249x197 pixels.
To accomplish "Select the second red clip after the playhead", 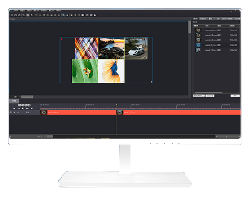I will click(x=178, y=112).
